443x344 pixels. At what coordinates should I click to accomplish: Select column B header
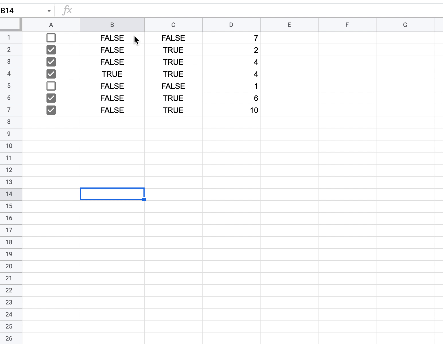112,25
